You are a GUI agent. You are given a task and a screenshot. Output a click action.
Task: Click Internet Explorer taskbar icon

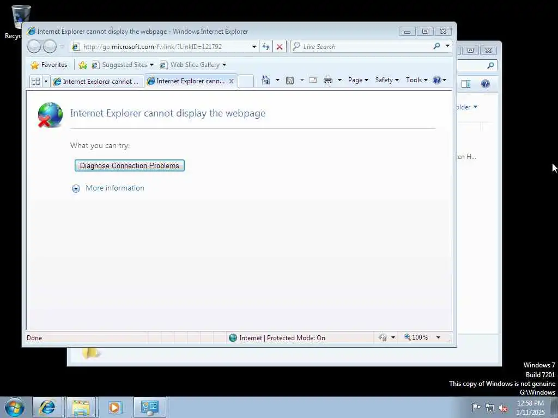pyautogui.click(x=47, y=407)
